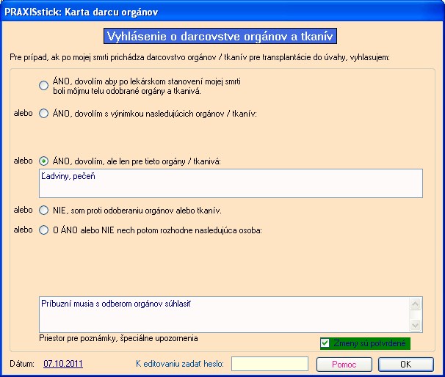Click label 'Priestor pre poznámky, špeciálne upozornenia'
Image resolution: width=445 pixels, height=377 pixels.
coord(118,338)
